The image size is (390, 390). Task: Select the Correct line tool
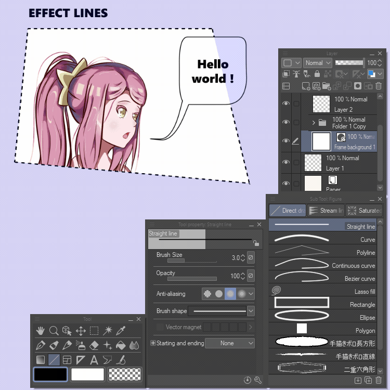[x=121, y=360]
